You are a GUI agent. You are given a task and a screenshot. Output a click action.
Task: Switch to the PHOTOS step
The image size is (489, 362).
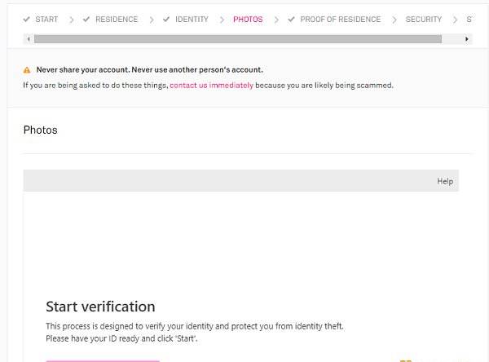248,20
